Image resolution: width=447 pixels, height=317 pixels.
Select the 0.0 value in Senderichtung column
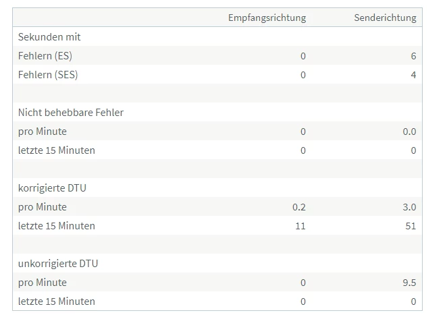[409, 132]
